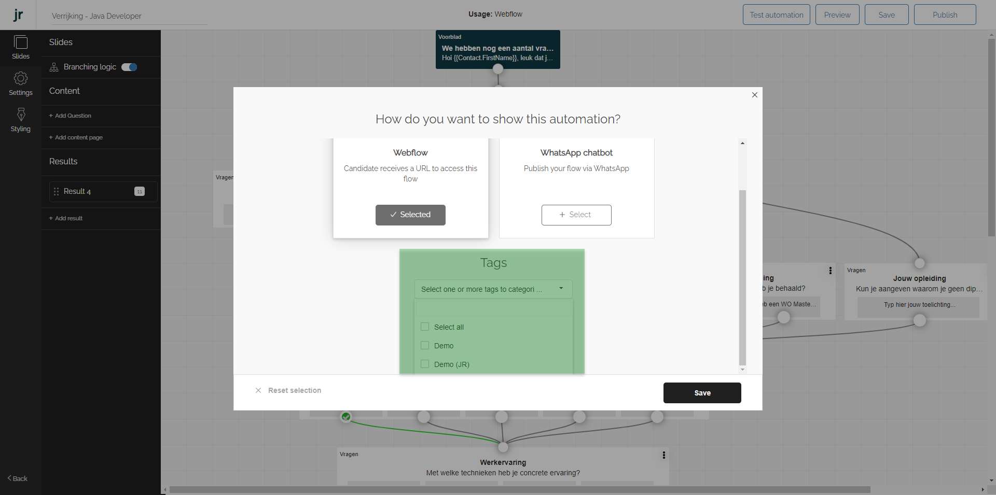This screenshot has height=495, width=996.
Task: Click the Branching logic tree icon
Action: tap(54, 67)
